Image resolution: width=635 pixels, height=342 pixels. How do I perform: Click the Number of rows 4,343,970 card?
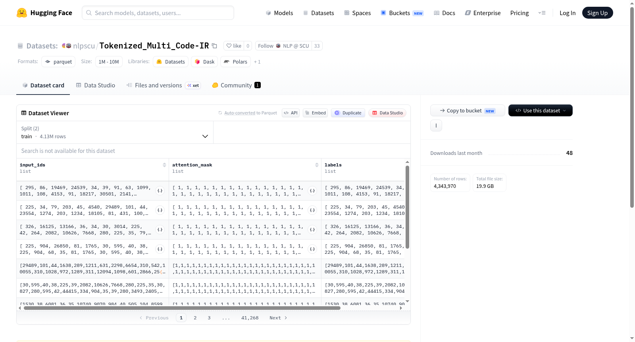[x=450, y=183]
